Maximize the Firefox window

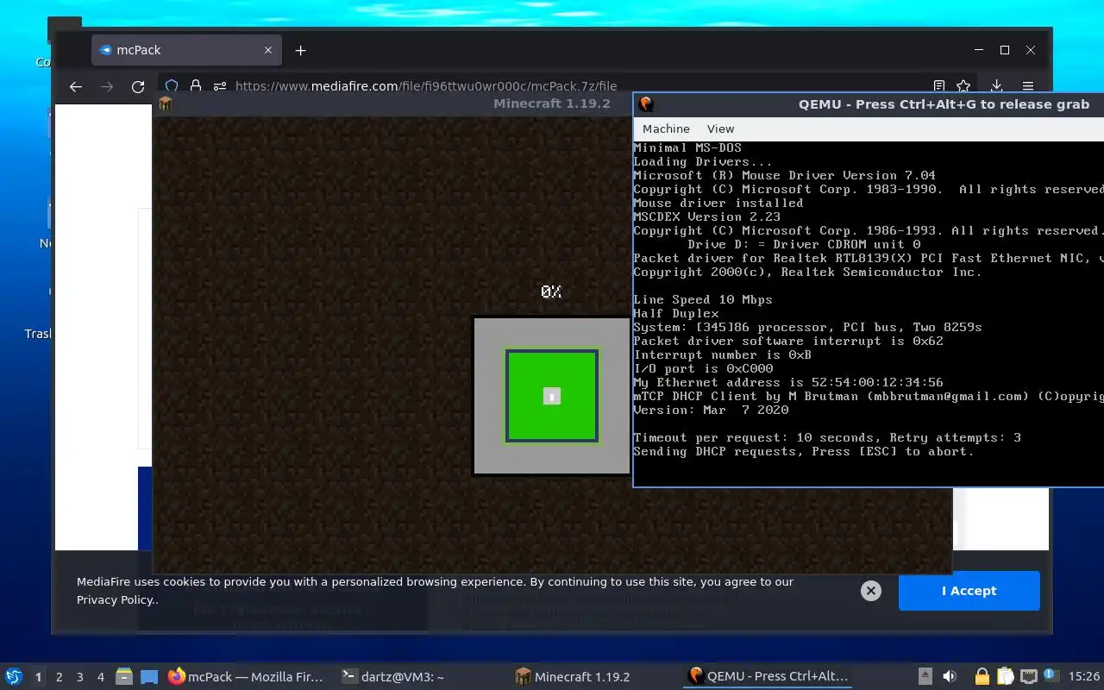click(x=1005, y=51)
